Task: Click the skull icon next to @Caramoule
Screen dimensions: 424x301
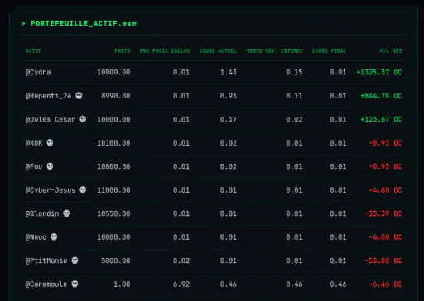Action: tap(75, 284)
